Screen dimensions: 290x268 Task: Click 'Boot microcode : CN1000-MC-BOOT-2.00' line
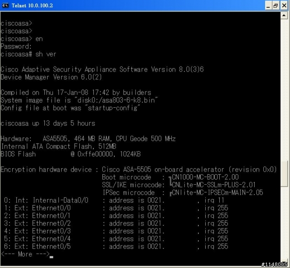pyautogui.click(x=170, y=177)
